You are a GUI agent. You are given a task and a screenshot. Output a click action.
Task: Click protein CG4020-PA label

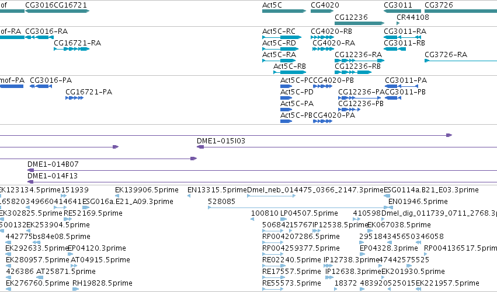334,115
